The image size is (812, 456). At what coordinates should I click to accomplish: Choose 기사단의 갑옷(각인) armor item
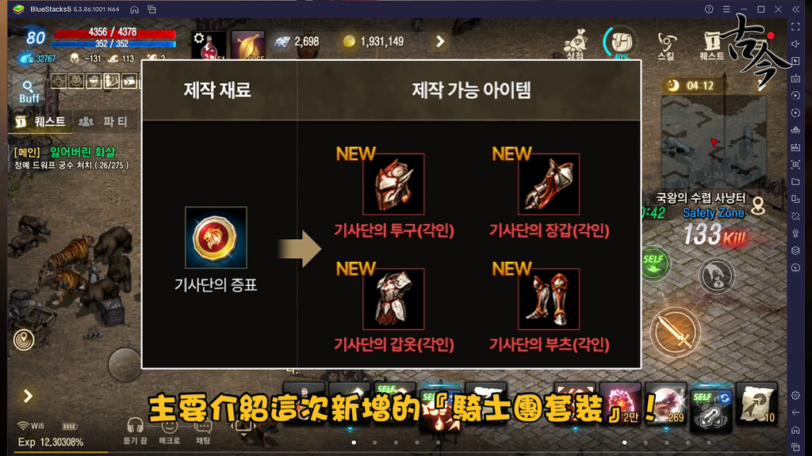393,298
